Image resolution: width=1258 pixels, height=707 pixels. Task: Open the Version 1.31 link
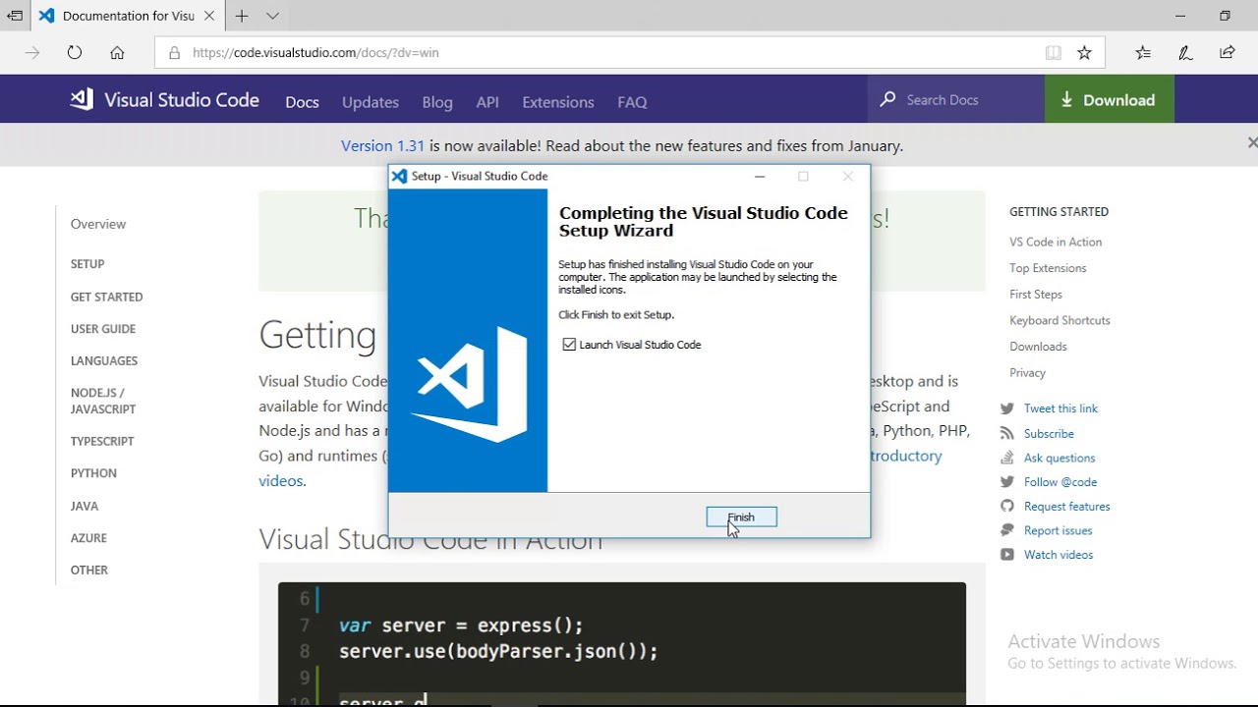point(382,146)
